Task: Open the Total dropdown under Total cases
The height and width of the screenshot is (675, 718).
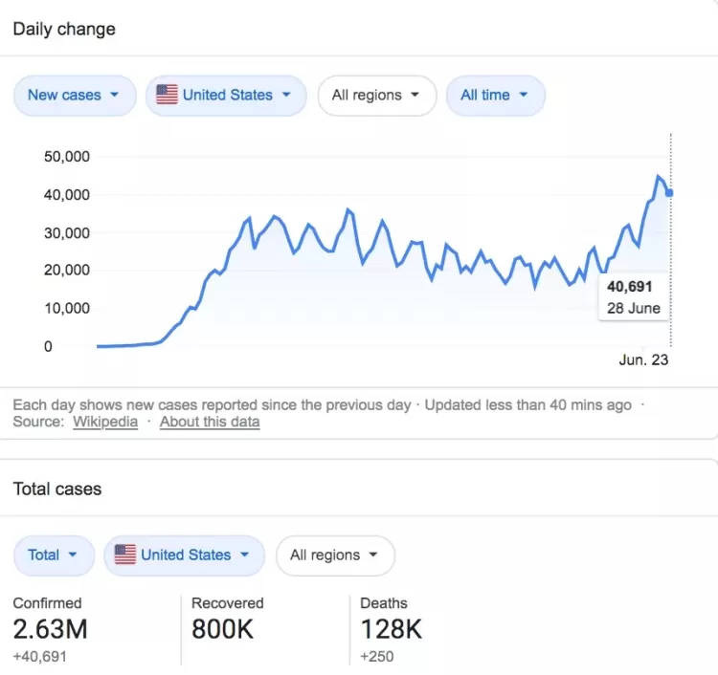Action: (54, 555)
